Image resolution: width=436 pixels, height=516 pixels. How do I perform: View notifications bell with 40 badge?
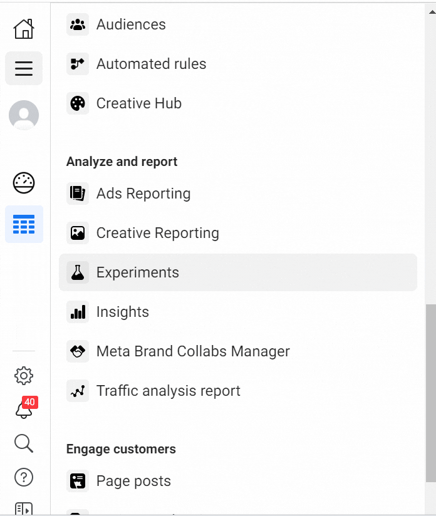(x=24, y=410)
